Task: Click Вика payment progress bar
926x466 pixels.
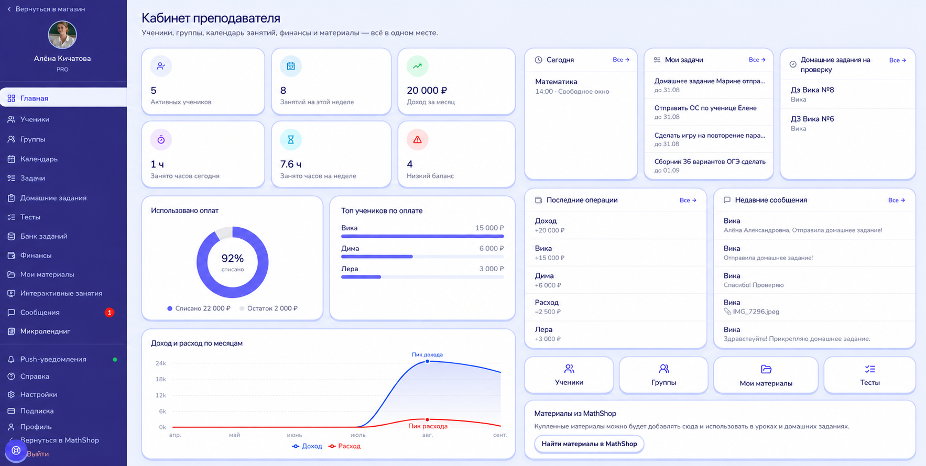Action: point(422,236)
